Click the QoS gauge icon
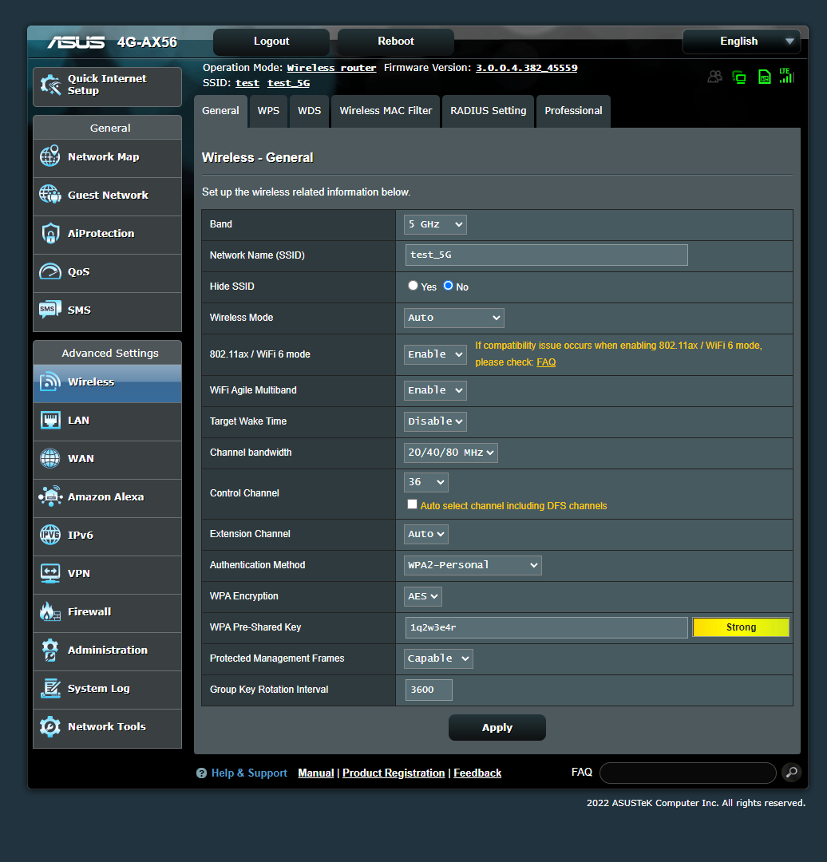This screenshot has height=862, width=827. coord(50,271)
